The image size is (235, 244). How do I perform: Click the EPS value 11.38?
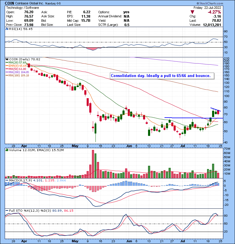pyautogui.click(x=86, y=16)
